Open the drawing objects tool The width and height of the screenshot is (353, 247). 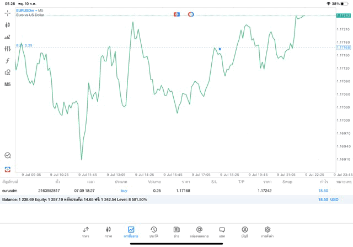point(8,72)
